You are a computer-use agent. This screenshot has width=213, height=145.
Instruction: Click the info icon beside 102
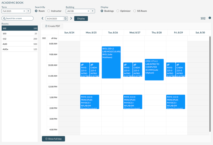(x=210, y=18)
